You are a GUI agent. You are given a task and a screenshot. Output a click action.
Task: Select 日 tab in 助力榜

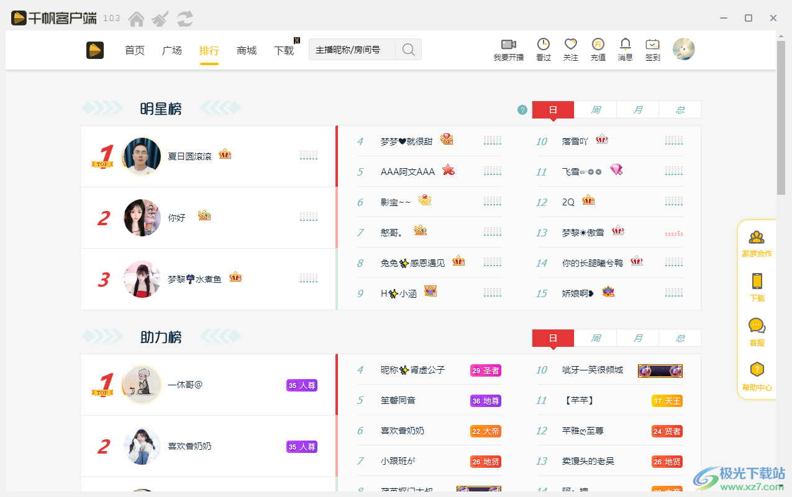pos(553,338)
